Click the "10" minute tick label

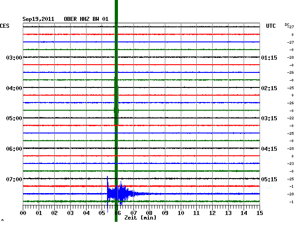coord(181,213)
